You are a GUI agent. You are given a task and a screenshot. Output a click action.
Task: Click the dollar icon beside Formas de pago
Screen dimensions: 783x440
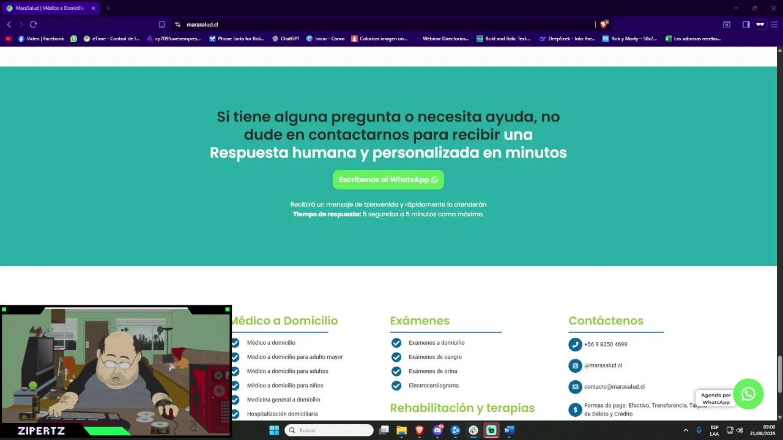[x=575, y=409]
